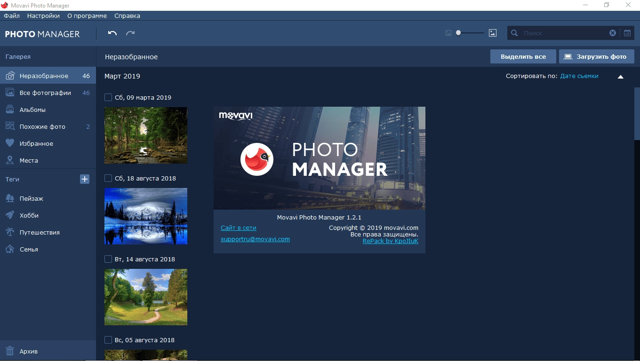Show Избранное photos
The width and height of the screenshot is (640, 361).
click(x=48, y=143)
